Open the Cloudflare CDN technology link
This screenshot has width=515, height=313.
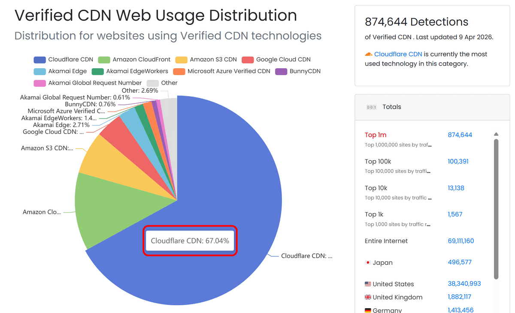click(398, 54)
